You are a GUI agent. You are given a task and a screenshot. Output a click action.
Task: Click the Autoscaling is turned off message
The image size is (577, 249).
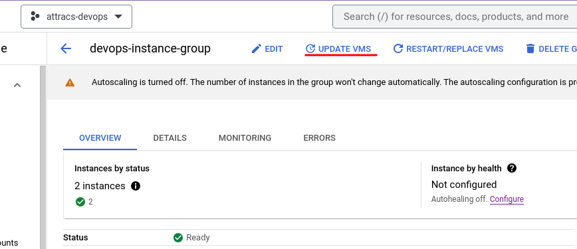point(334,82)
